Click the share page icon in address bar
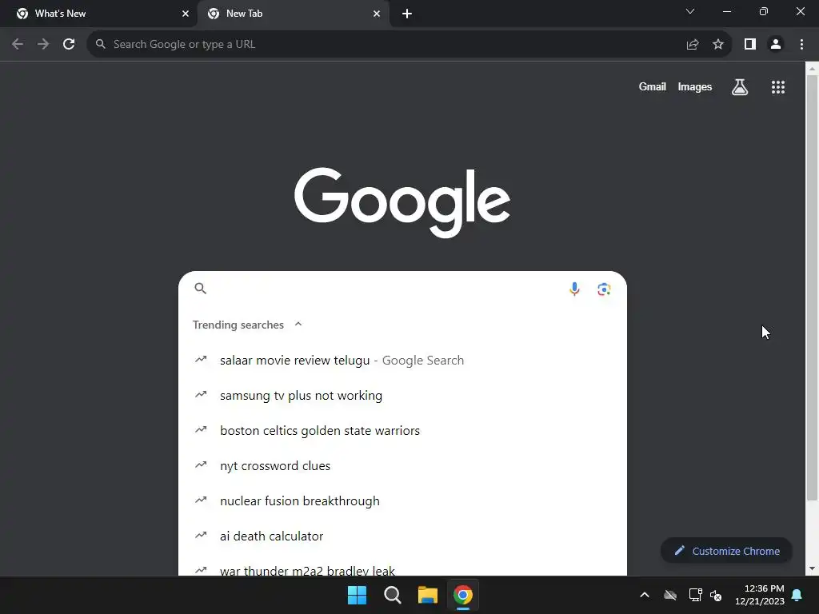 point(693,45)
